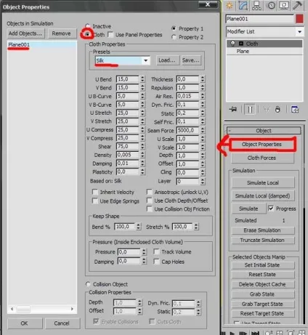This screenshot has width=308, height=335.
Task: Click Set Initial State button
Action: click(263, 265)
